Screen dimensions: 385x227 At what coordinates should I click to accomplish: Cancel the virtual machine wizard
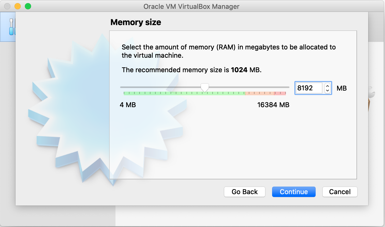tap(340, 192)
